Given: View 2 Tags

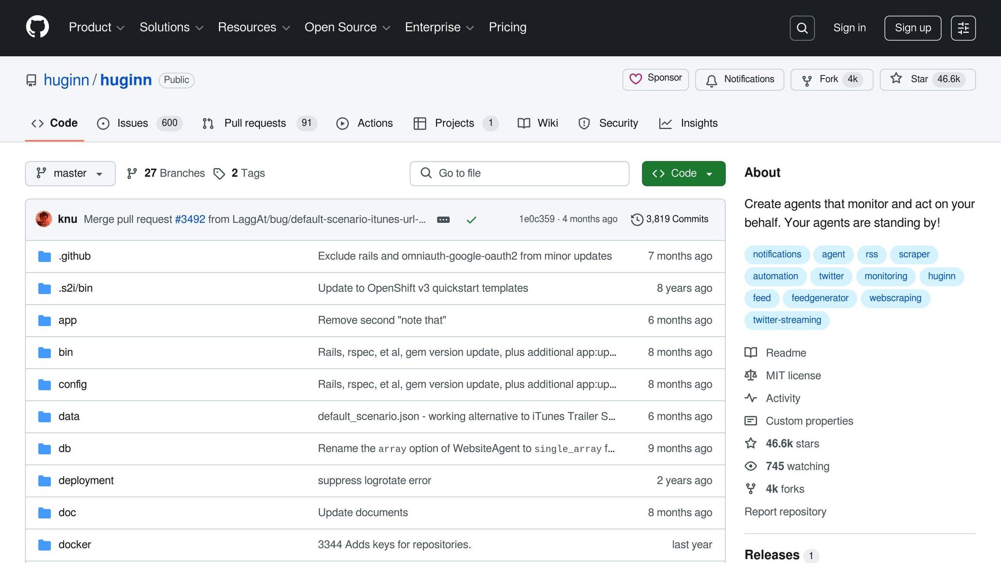Looking at the screenshot, I should (239, 173).
